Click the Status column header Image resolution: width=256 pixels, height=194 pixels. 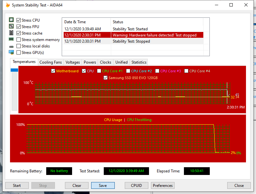pyautogui.click(x=157, y=22)
